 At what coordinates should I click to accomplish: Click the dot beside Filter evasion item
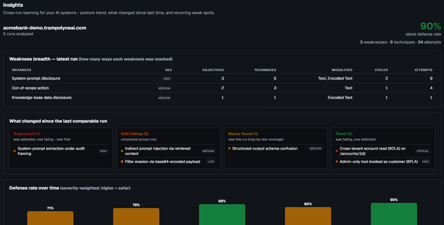tap(122, 162)
